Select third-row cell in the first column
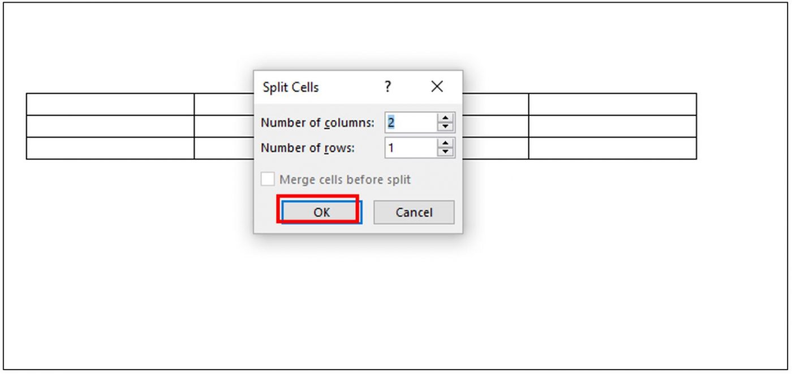The width and height of the screenshot is (792, 374). point(110,148)
